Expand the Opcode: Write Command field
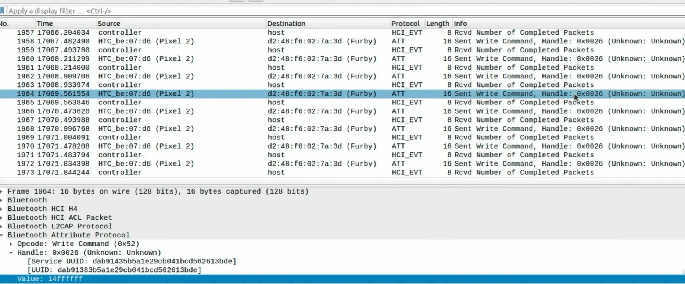Viewport: 685px width, 284px height. [11, 244]
